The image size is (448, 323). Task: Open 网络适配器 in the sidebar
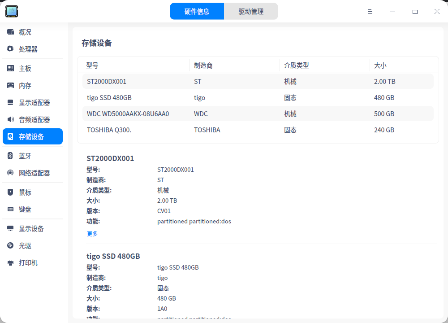pyautogui.click(x=33, y=173)
